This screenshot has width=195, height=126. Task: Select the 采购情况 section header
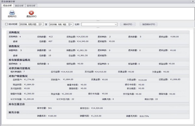14,33
